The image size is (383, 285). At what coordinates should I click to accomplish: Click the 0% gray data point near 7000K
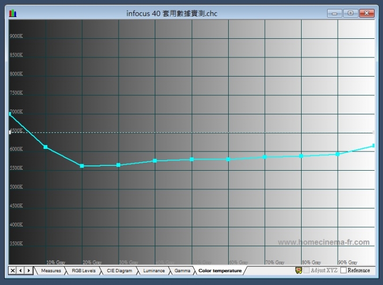[x=10, y=114]
